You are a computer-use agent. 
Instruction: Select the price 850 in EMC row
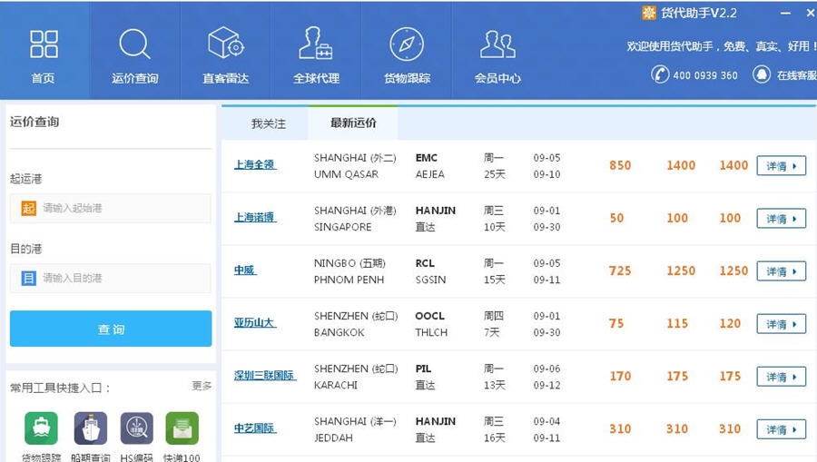coord(620,165)
